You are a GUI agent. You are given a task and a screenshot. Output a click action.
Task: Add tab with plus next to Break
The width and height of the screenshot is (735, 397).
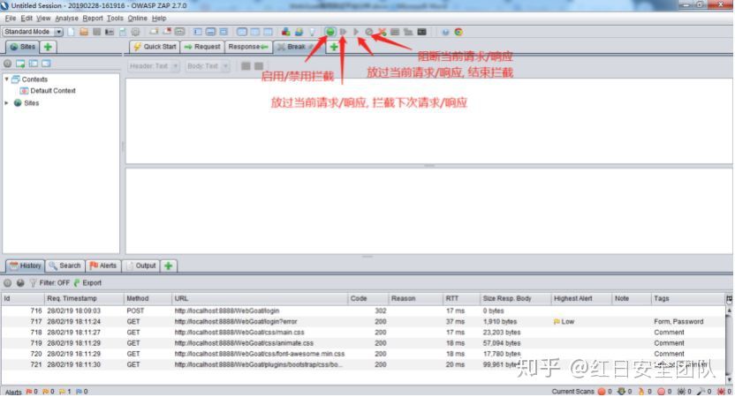pyautogui.click(x=334, y=47)
